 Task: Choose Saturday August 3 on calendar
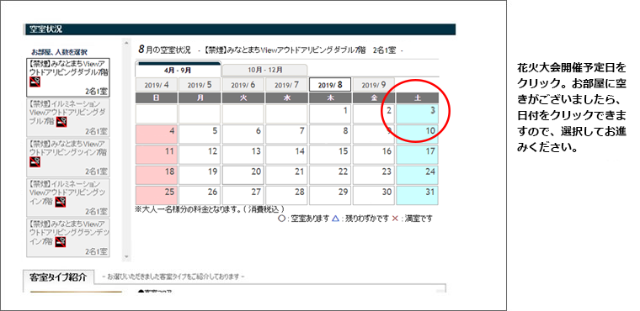click(x=418, y=114)
